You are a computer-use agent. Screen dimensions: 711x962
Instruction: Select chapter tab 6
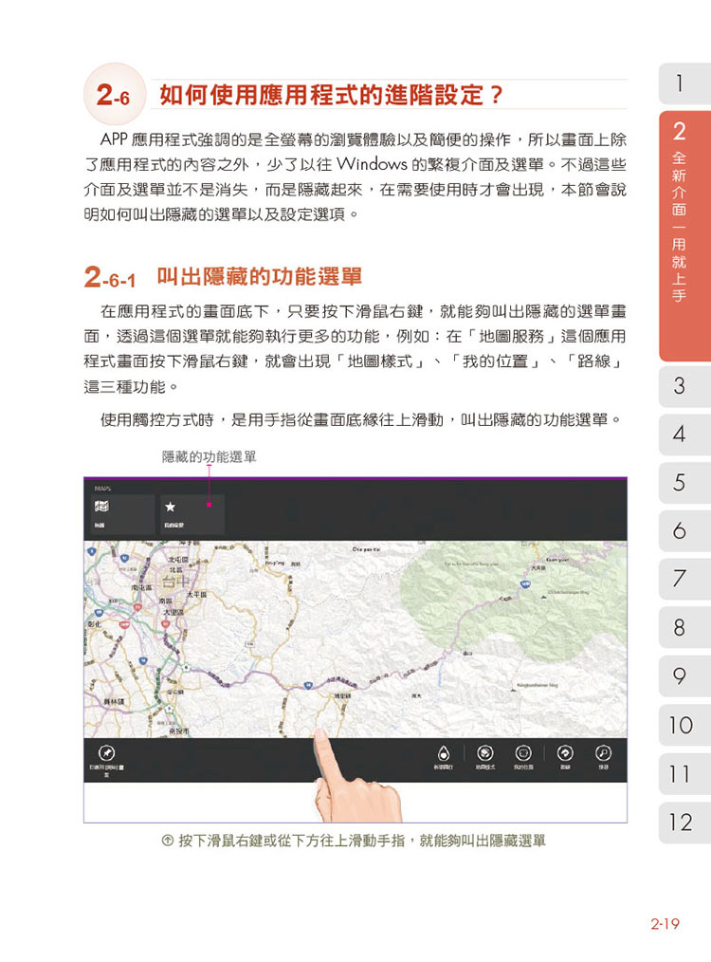[684, 530]
